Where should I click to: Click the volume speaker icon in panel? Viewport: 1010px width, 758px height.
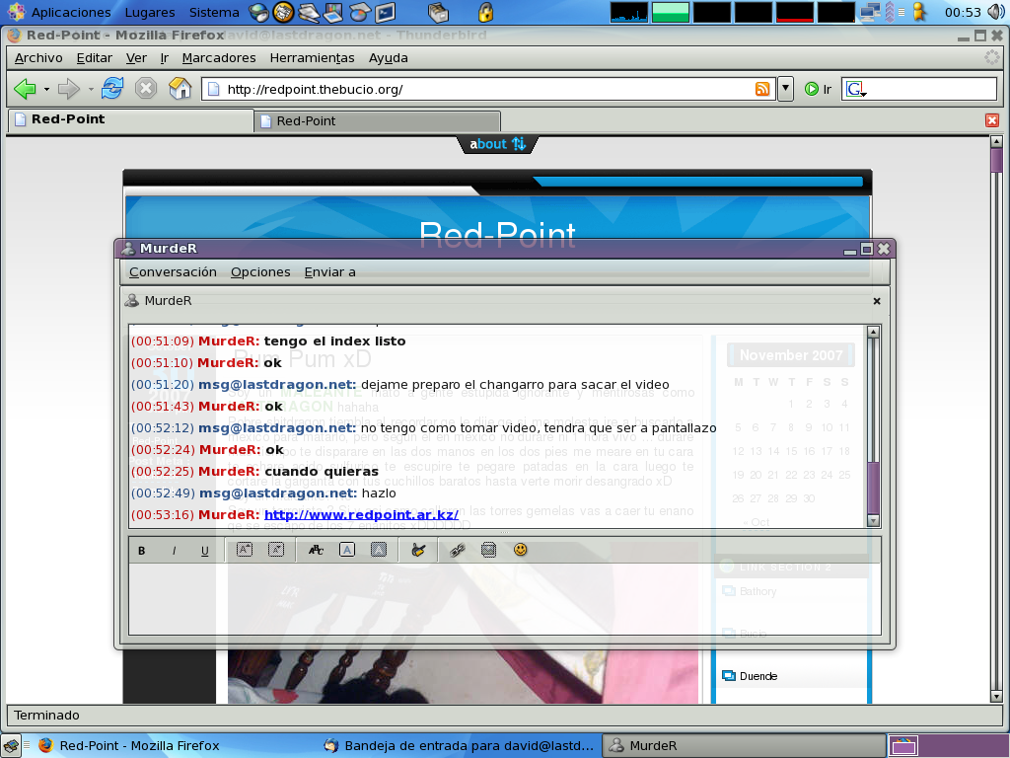click(x=995, y=12)
